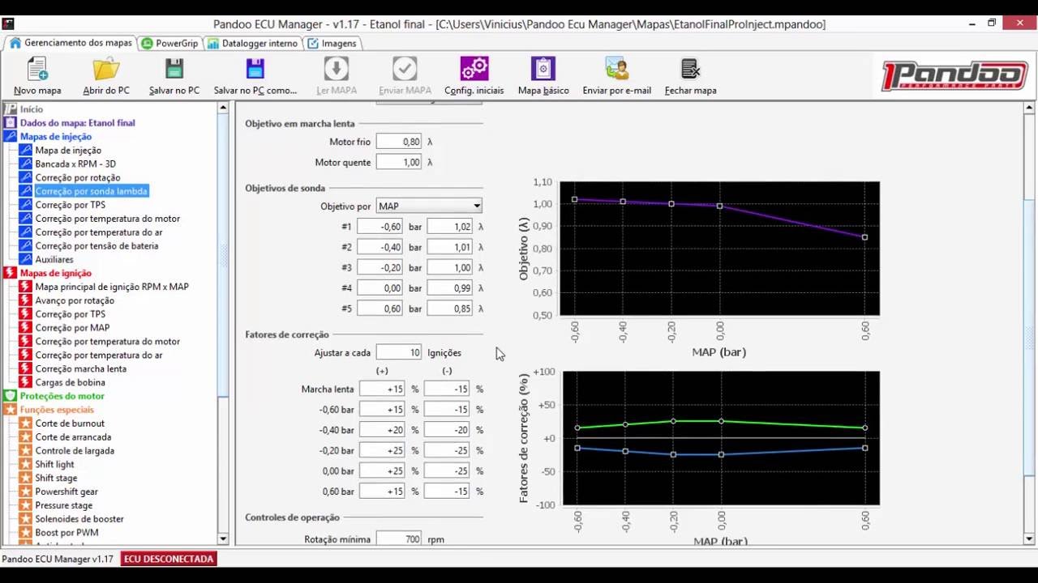Image resolution: width=1038 pixels, height=583 pixels.
Task: Collapse the Funções especiais group
Action: point(57,410)
